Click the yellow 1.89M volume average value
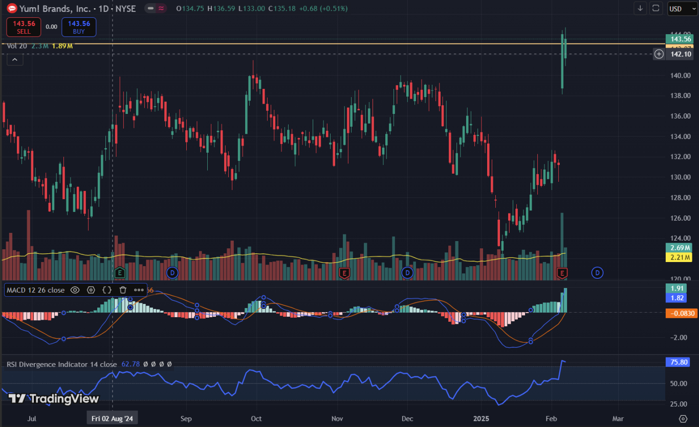 (62, 46)
